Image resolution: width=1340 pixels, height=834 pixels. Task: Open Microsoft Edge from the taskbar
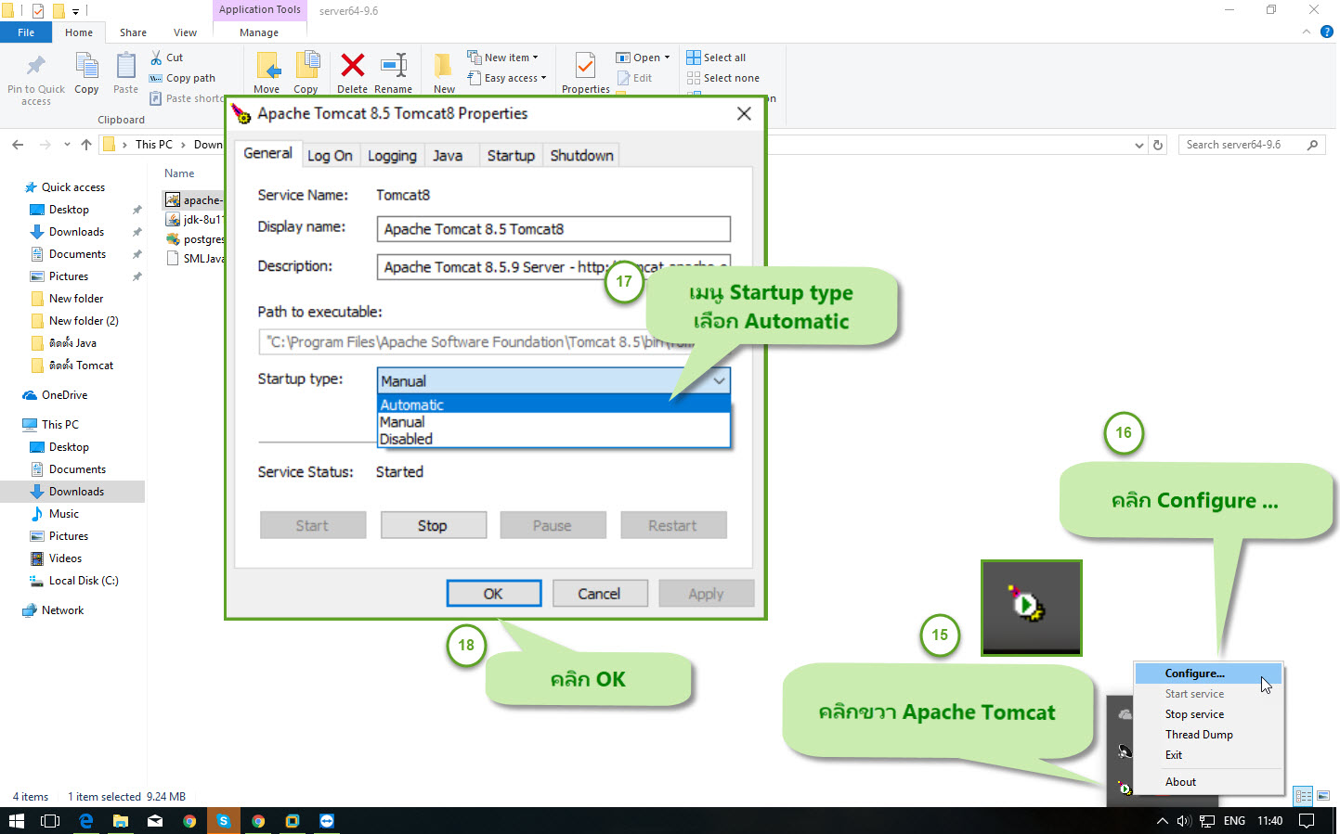86,821
